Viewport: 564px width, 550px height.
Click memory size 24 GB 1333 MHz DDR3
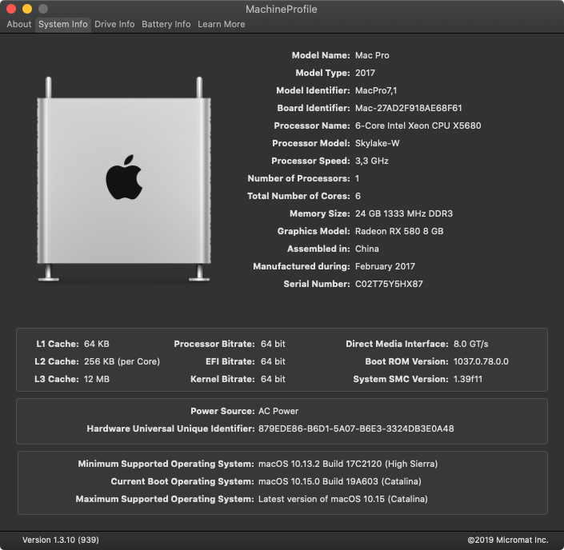coord(403,214)
